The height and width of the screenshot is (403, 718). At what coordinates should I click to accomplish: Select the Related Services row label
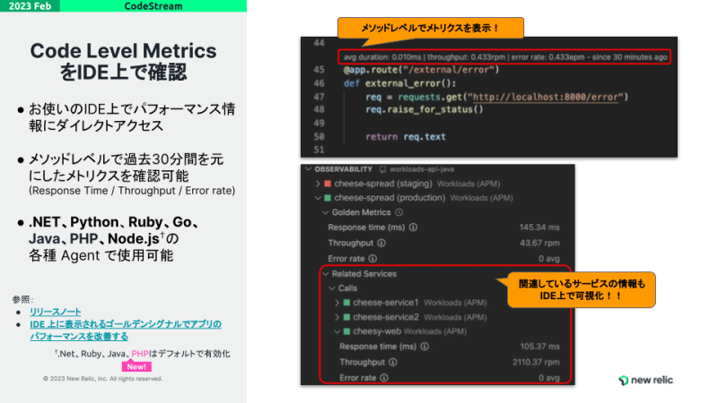(364, 274)
